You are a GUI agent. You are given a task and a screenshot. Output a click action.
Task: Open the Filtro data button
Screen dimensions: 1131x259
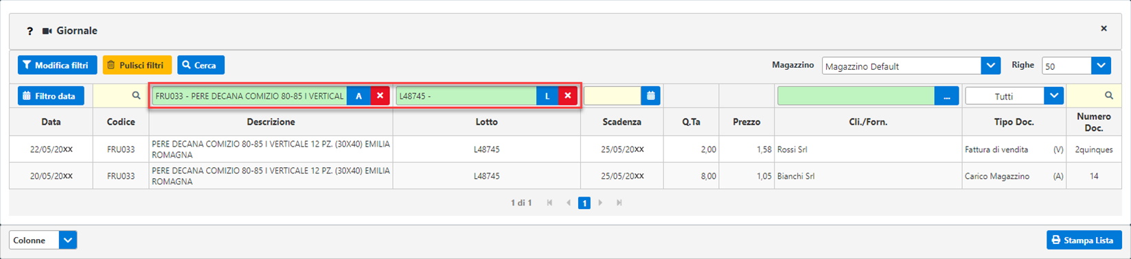pos(51,96)
